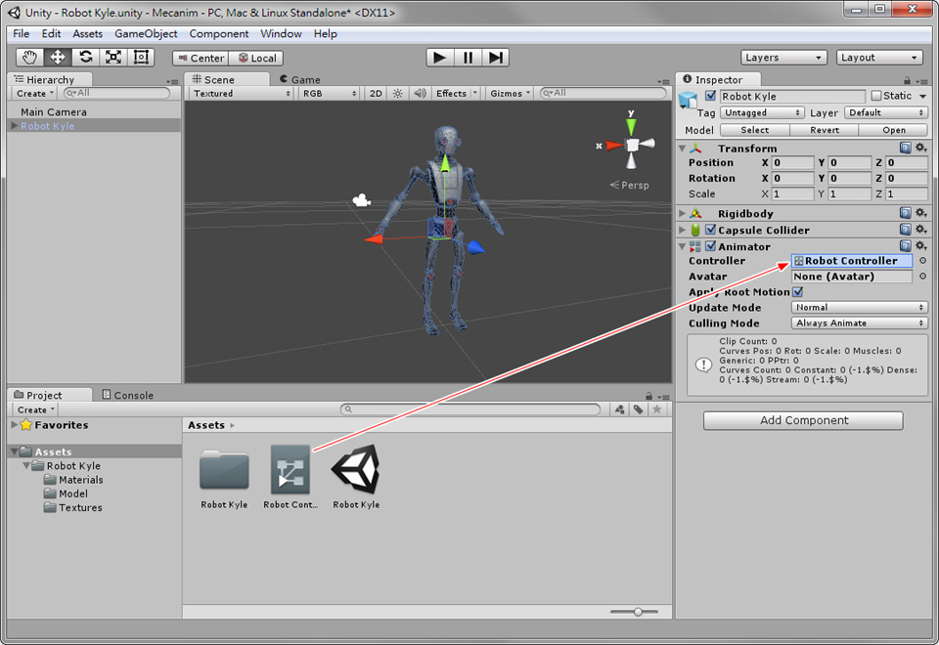The image size is (939, 645).
Task: Select the Rect transform tool
Action: [141, 58]
